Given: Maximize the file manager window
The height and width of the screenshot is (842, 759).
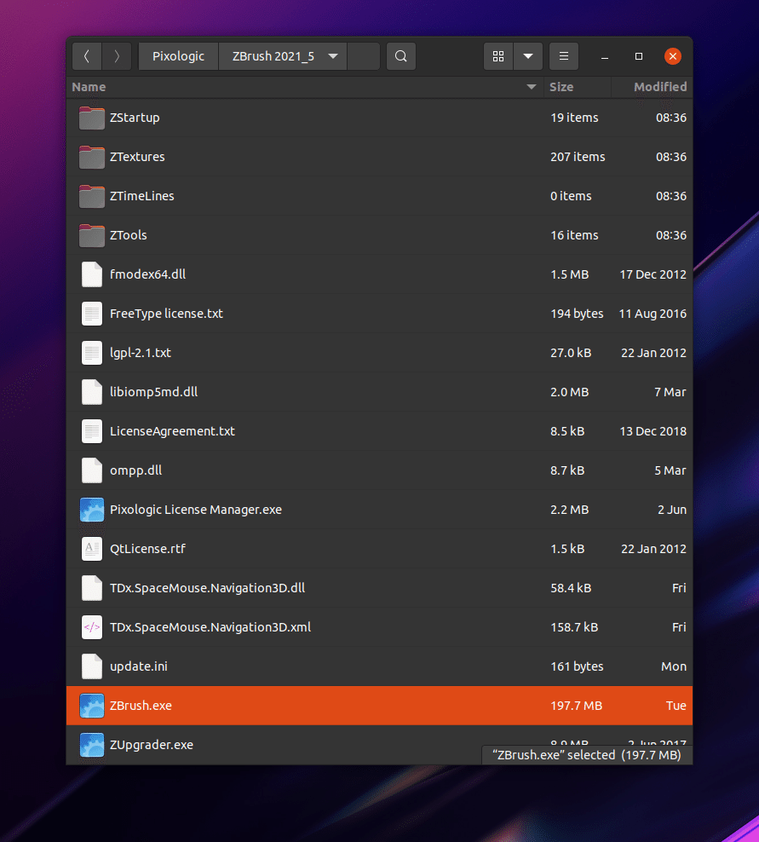Looking at the screenshot, I should 639,56.
